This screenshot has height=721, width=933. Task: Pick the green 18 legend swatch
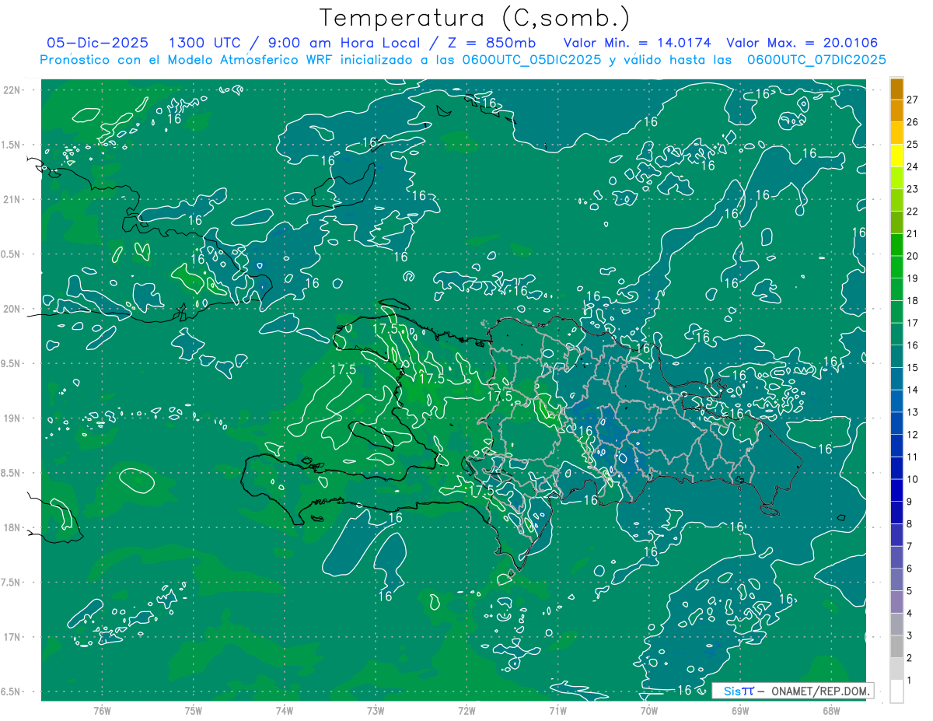pyautogui.click(x=896, y=289)
